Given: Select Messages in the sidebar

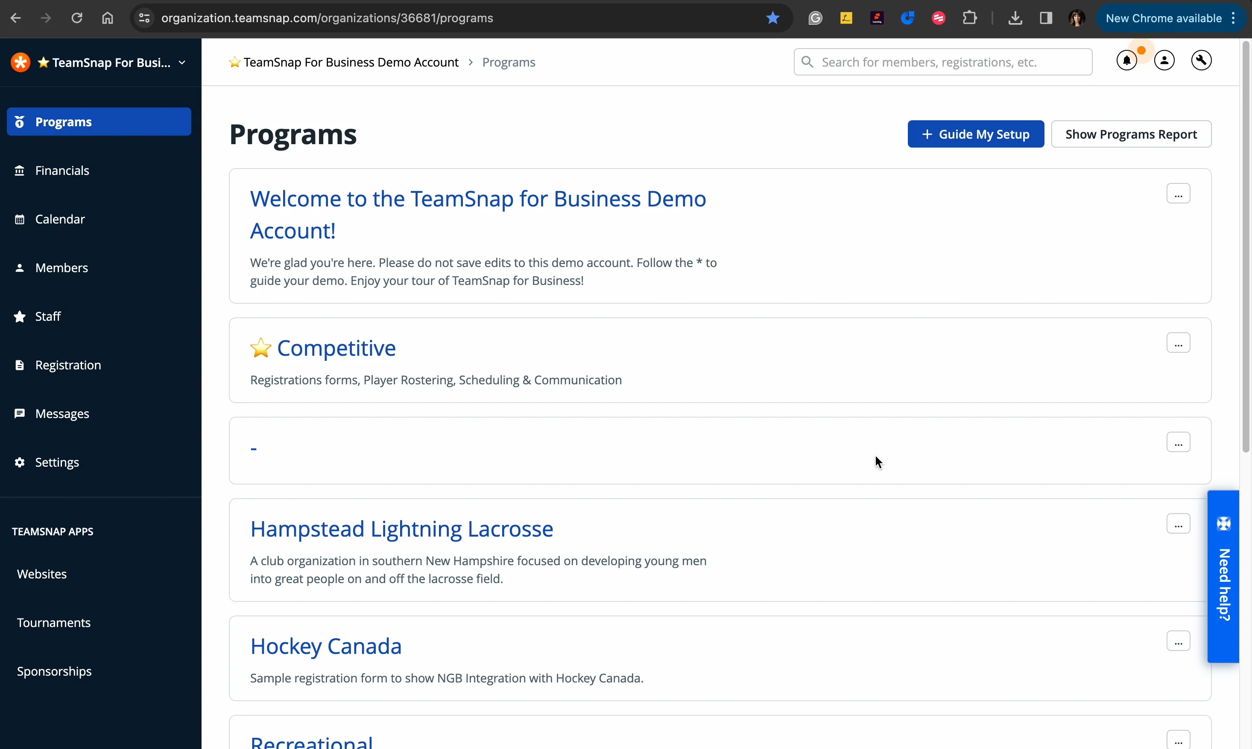Looking at the screenshot, I should (x=99, y=414).
